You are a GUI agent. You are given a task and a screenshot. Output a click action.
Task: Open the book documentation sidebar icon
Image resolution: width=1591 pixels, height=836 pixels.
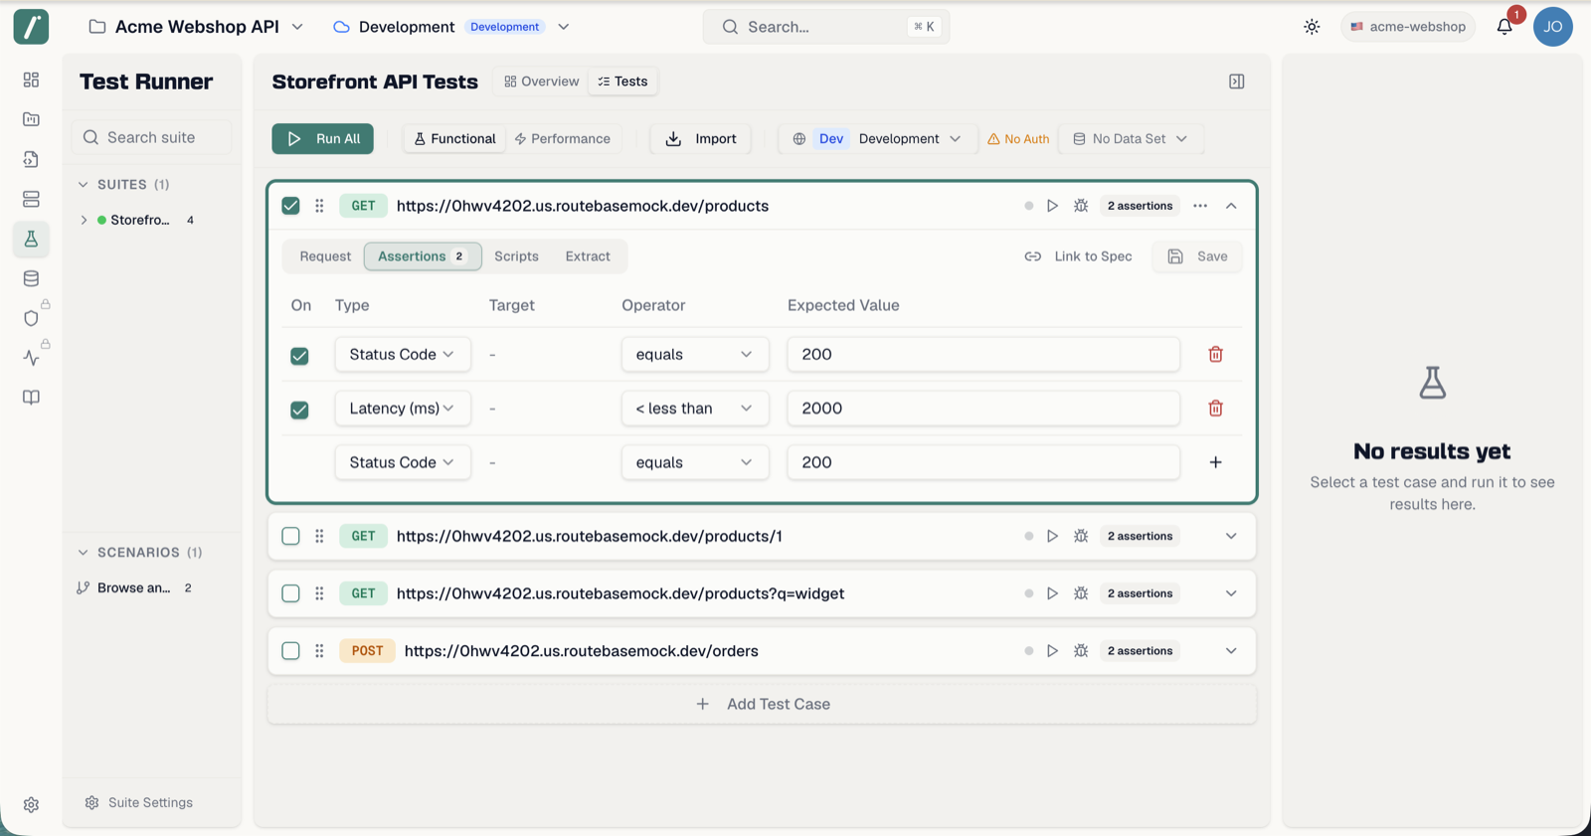31,398
